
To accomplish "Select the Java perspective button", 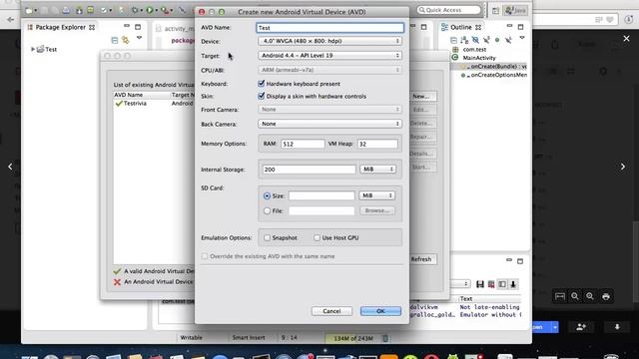I will click(x=515, y=11).
